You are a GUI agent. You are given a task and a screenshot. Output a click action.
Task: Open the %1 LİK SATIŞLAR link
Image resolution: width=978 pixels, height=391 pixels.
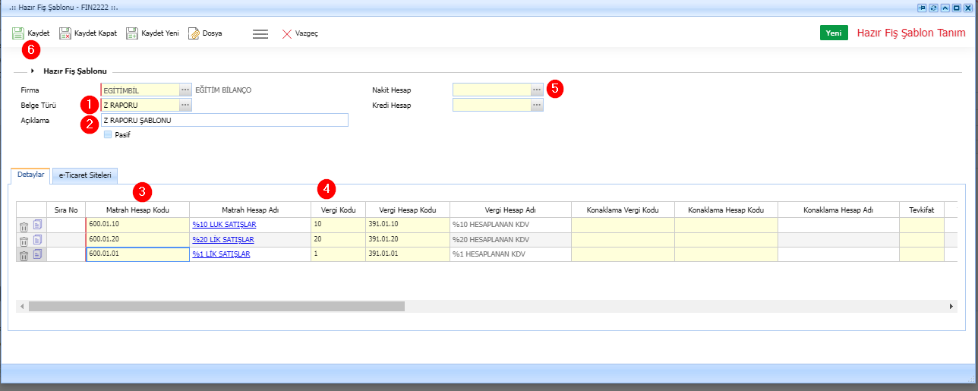[x=221, y=254]
